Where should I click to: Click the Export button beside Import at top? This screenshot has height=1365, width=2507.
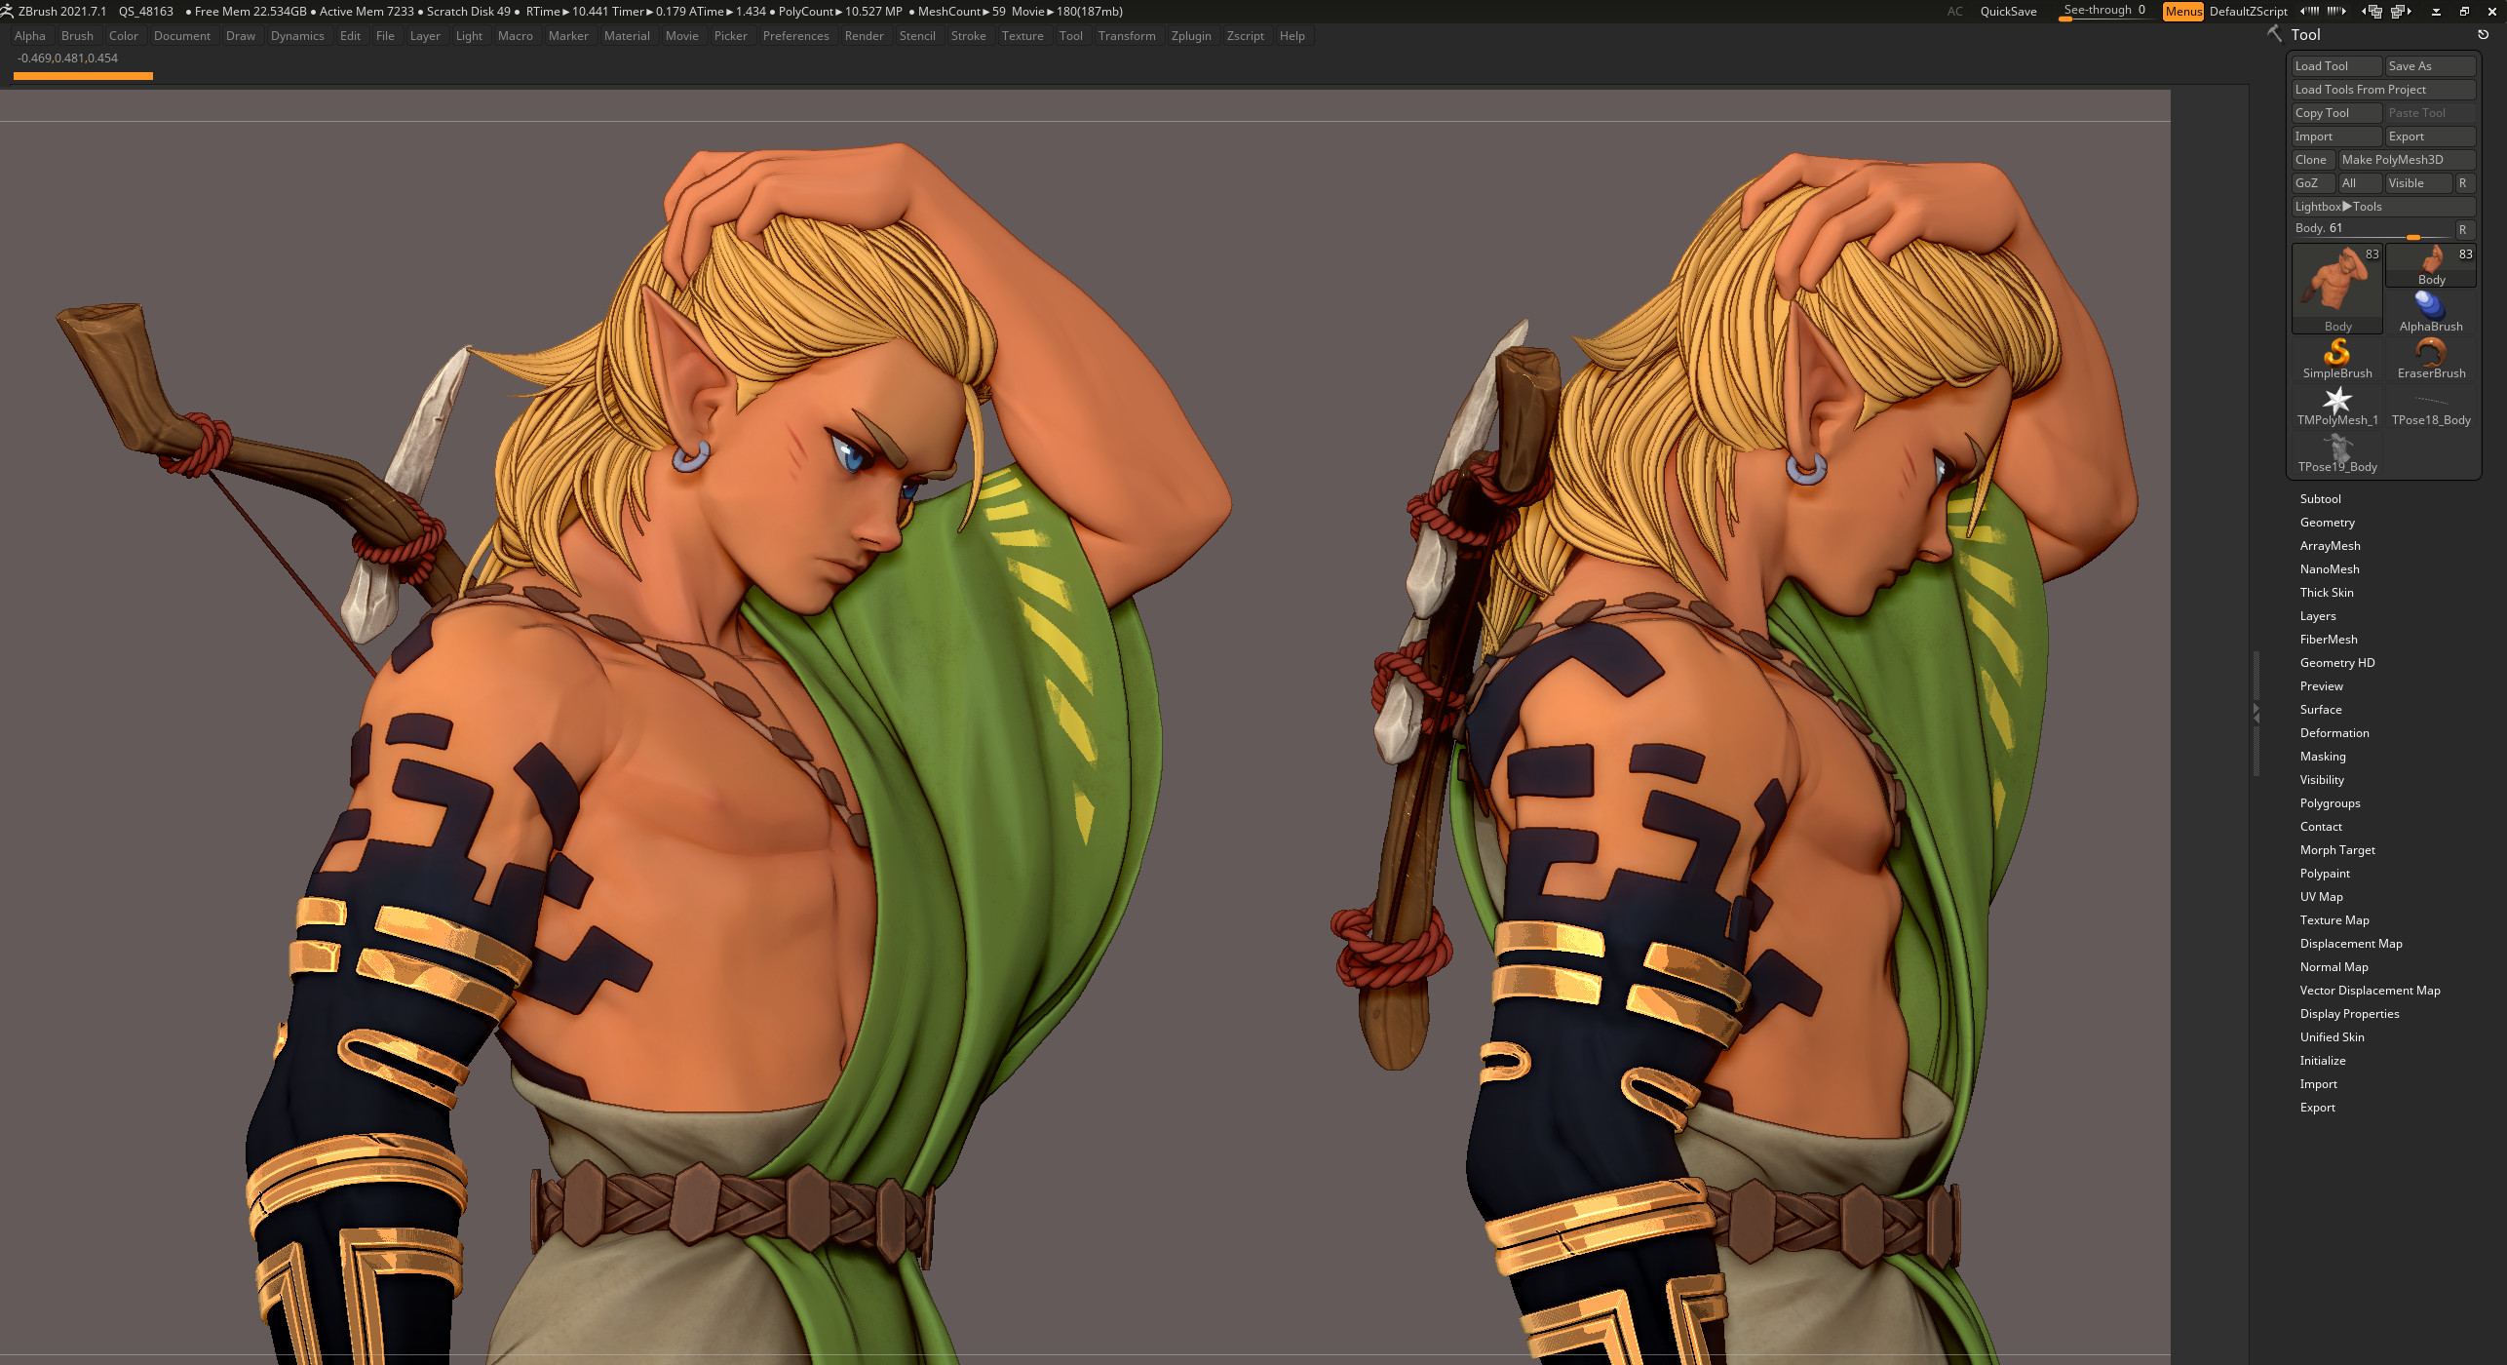2430,136
